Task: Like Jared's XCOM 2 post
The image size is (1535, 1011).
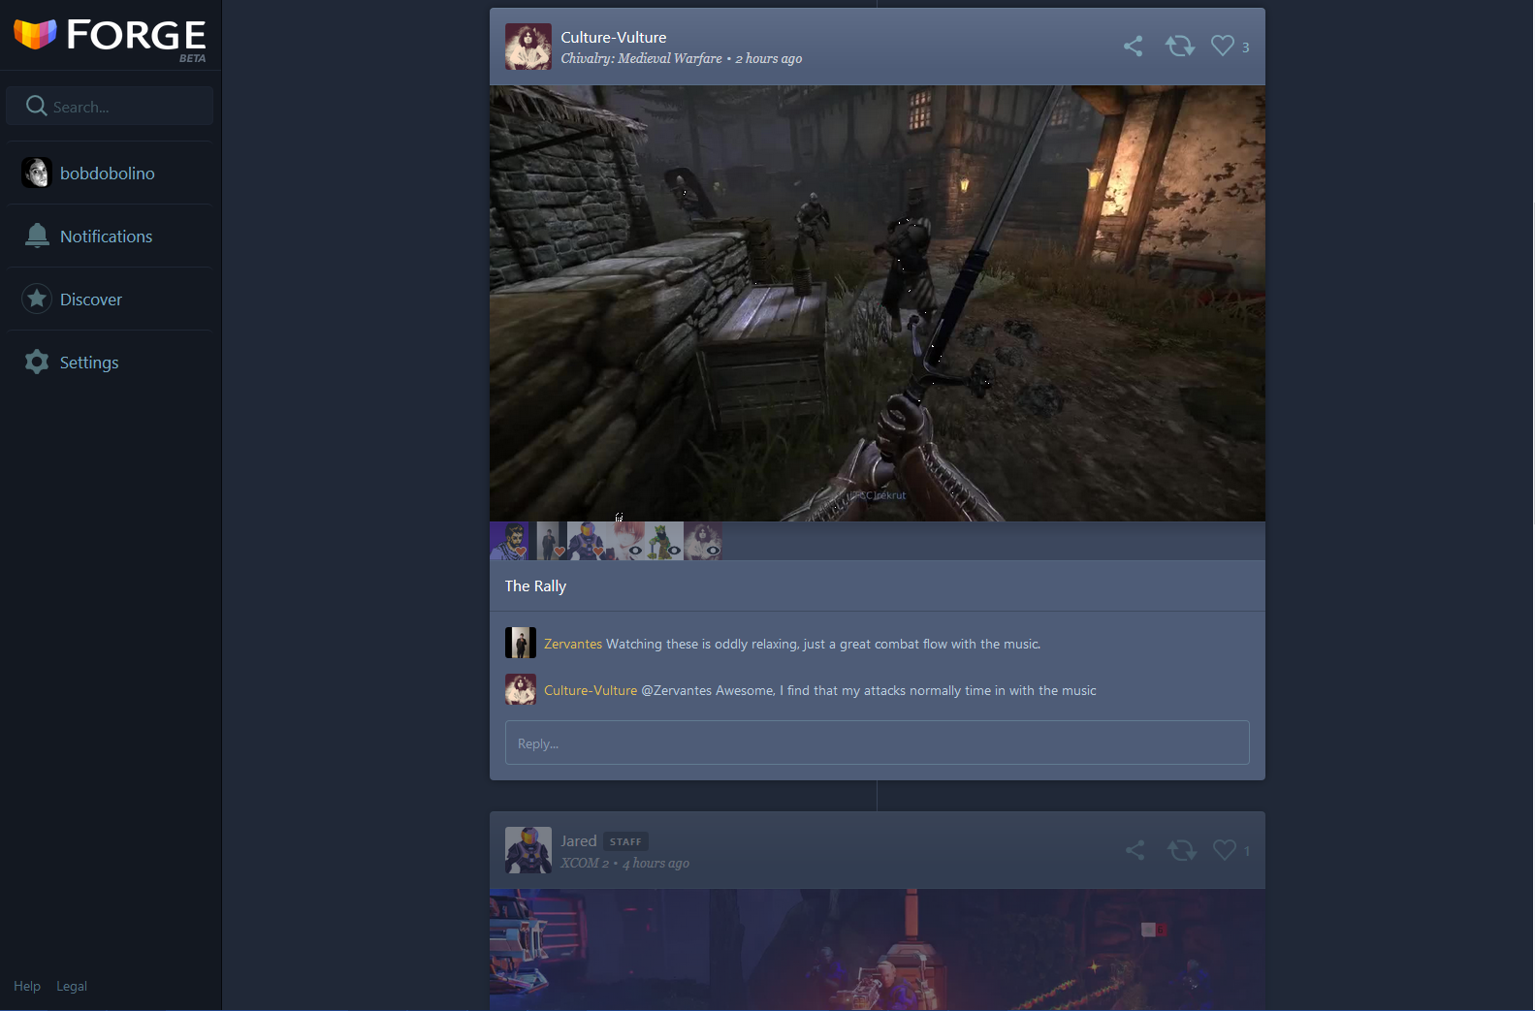Action: [x=1225, y=851]
